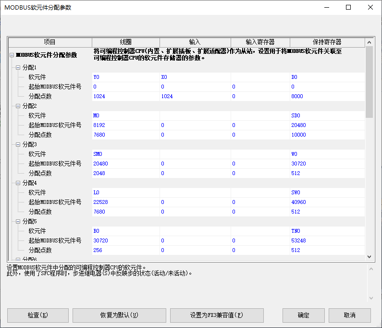The image size is (382, 328).
Task: Select 分配3 holding register start 30720
Action: (327, 164)
